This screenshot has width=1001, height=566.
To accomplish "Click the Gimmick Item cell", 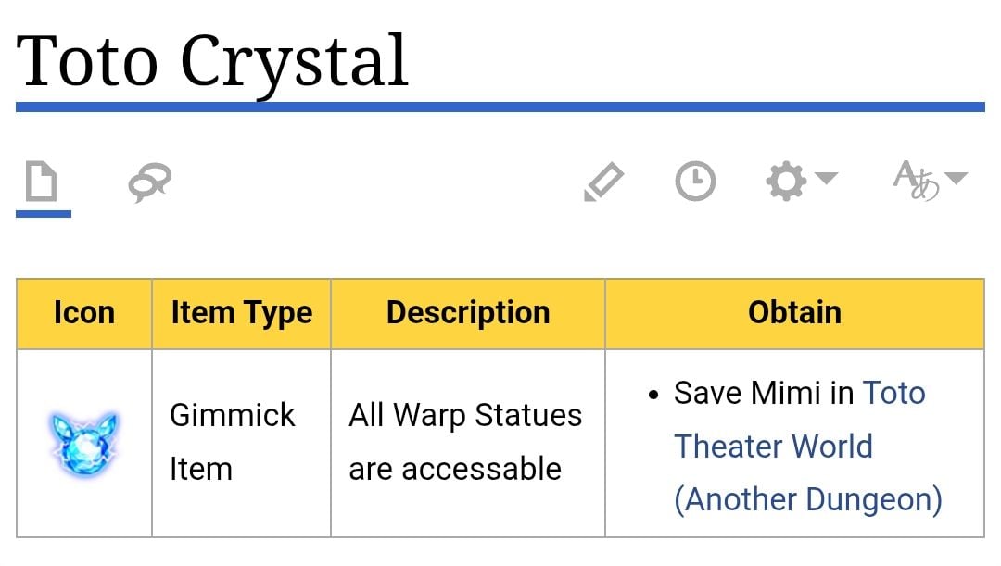I will pos(241,443).
